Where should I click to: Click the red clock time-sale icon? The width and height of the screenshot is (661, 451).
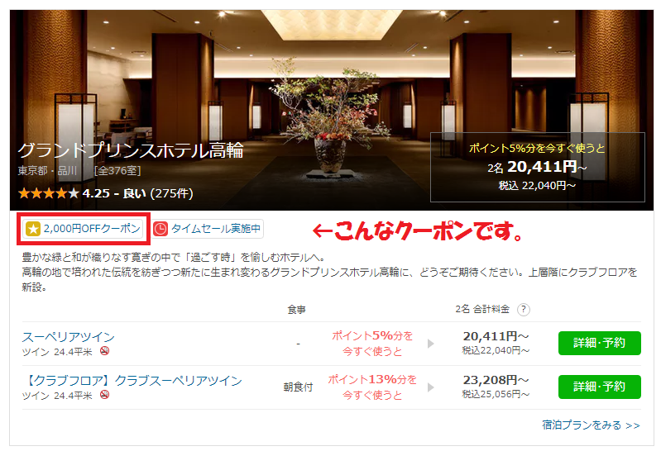point(160,229)
